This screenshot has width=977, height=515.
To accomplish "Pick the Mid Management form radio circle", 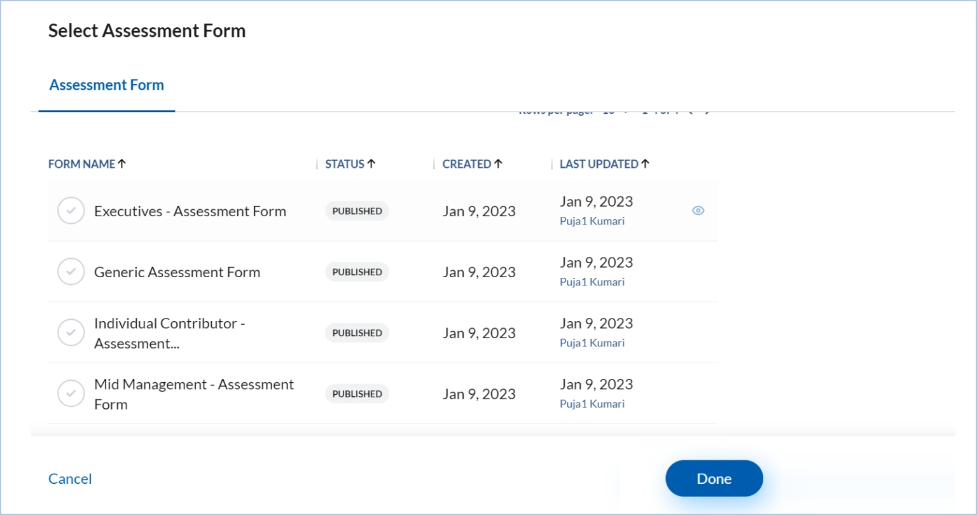I will [71, 394].
